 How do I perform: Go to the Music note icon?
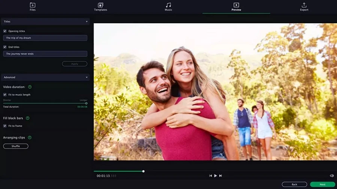coord(168,5)
